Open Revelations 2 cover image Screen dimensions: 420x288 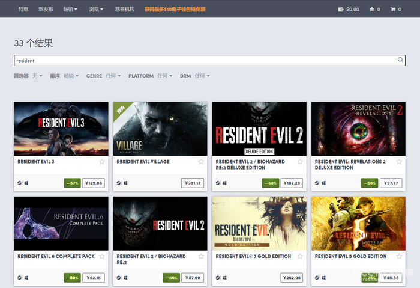tap(358, 129)
